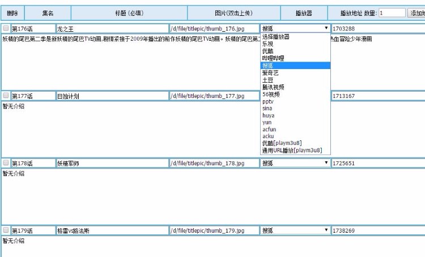Tick the delete checkbox for 第177话
This screenshot has width=425, height=257.
click(6, 96)
